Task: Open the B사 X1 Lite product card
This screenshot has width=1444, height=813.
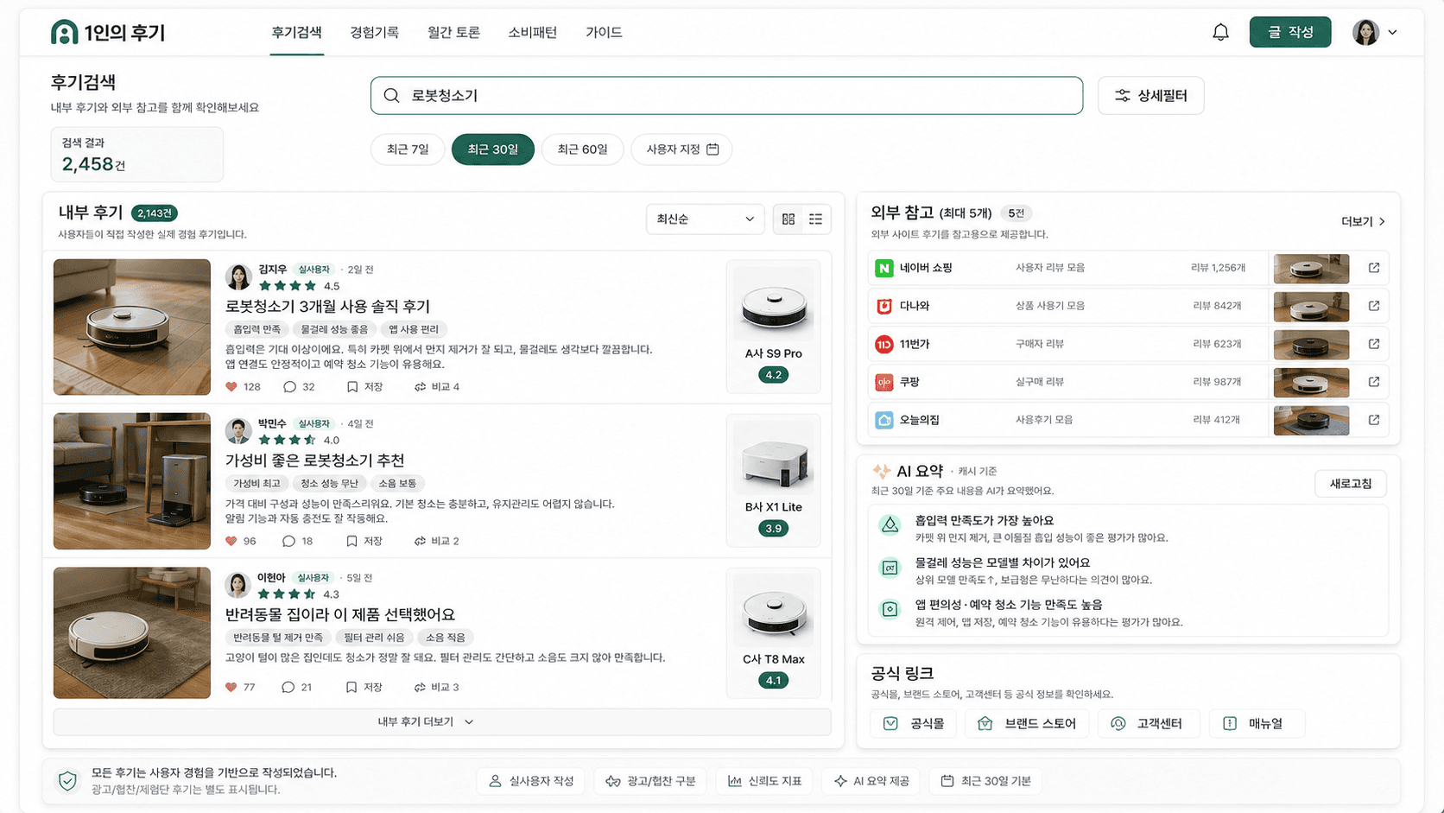Action: point(773,480)
